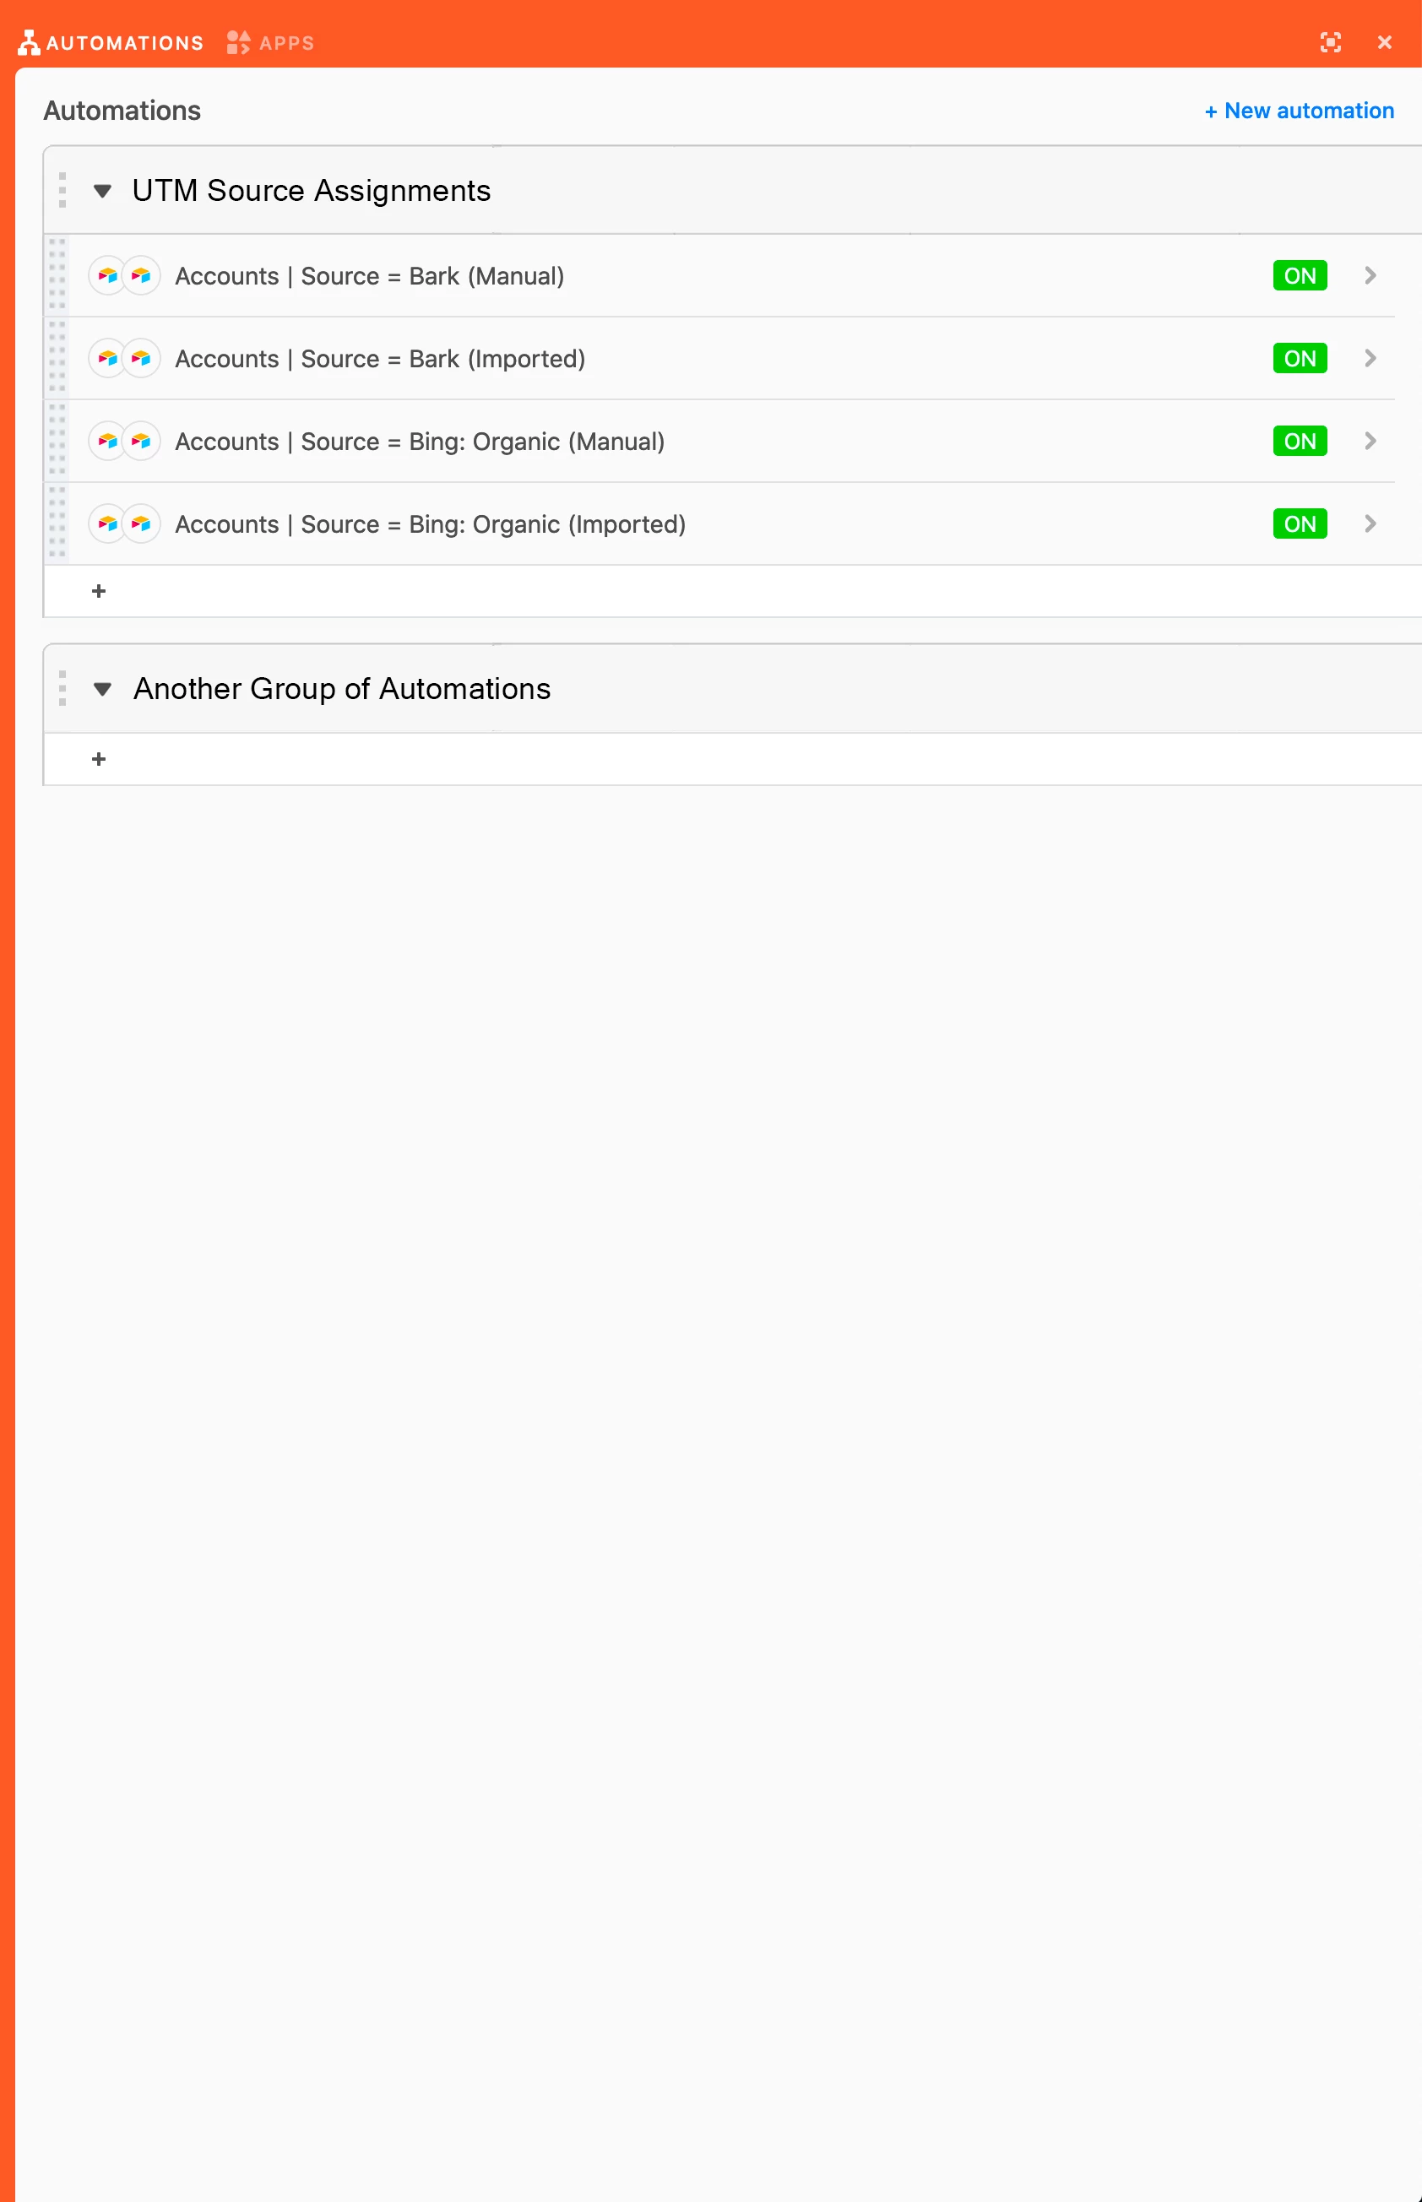Click trigger Airtable icon on Bing: Organic (Manual) row
Viewport: 1422px width, 2202px height.
(x=107, y=442)
